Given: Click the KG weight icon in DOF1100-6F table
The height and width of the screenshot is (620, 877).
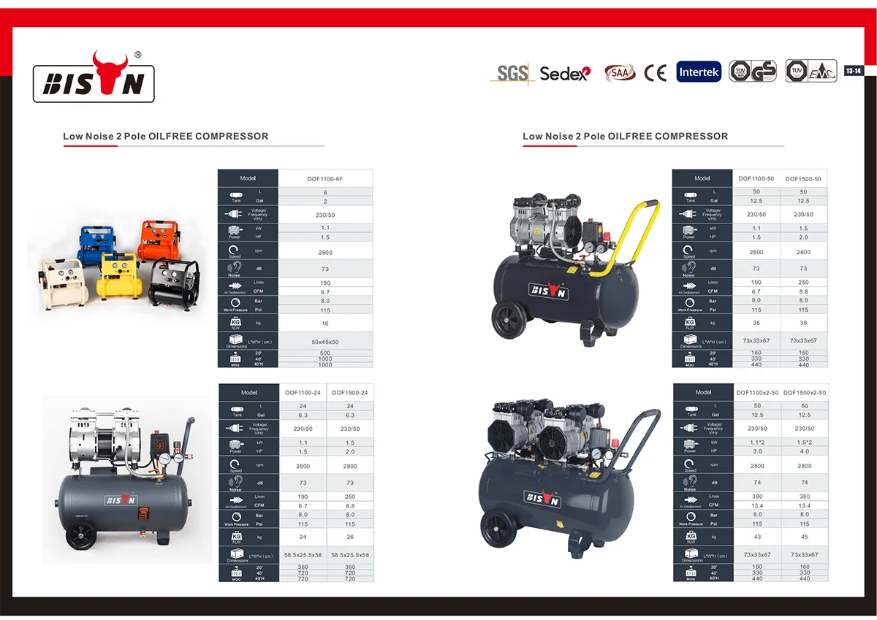Looking at the screenshot, I should 235,321.
